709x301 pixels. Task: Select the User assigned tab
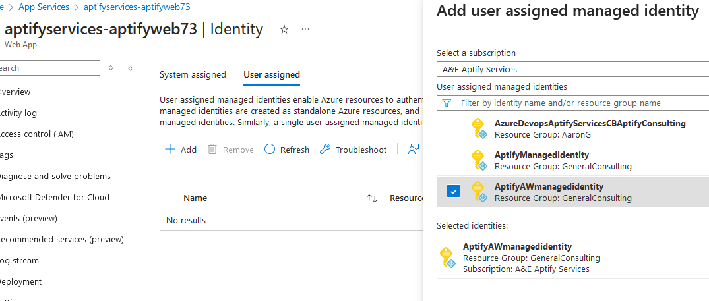[x=272, y=75]
